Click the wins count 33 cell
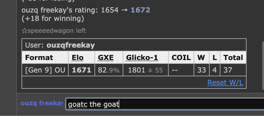 [x=201, y=70]
